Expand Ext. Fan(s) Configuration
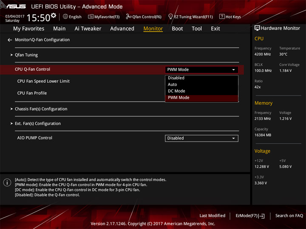Viewport: 306px width, 229px height. 38,123
